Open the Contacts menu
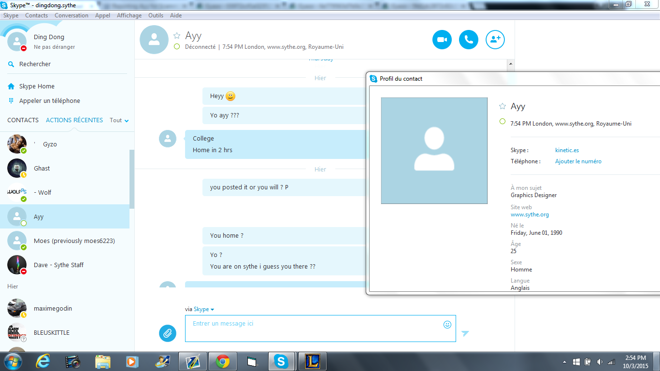660x371 pixels. 37,15
